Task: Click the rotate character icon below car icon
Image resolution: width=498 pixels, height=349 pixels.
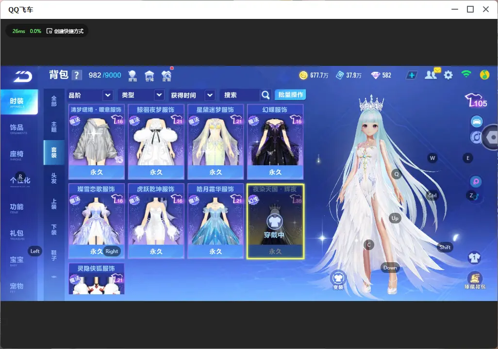Action: (476, 137)
